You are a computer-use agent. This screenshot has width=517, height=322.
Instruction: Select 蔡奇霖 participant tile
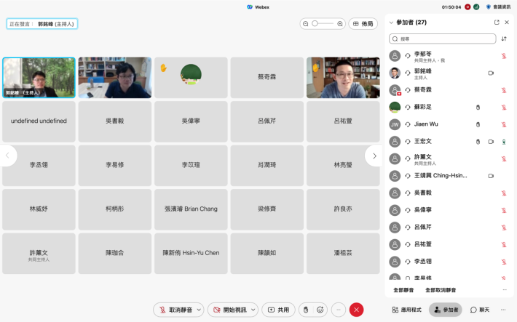click(x=267, y=78)
